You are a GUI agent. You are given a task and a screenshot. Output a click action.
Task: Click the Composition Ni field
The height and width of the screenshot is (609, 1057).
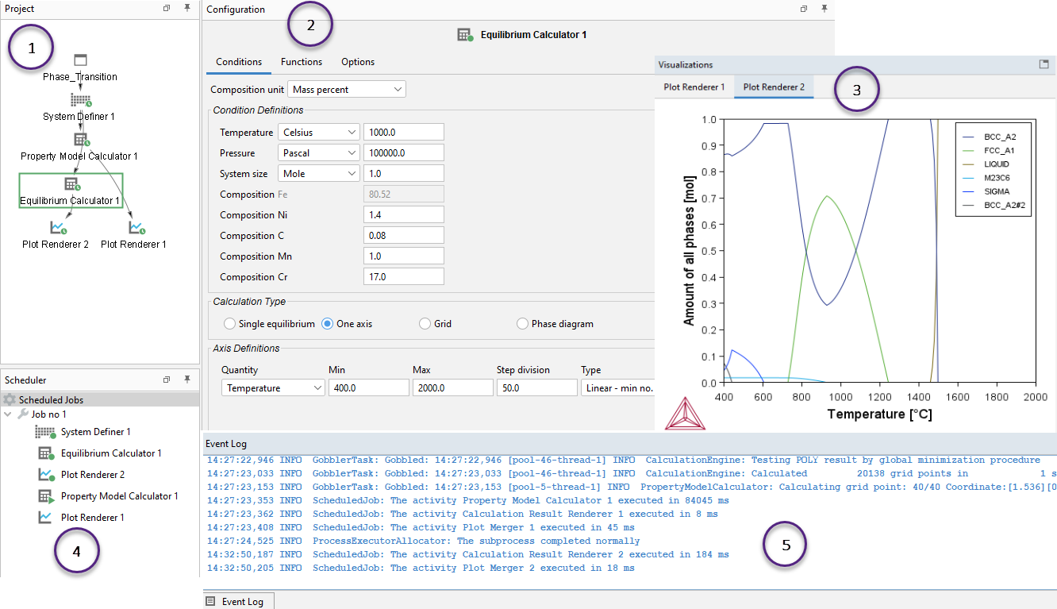[404, 215]
